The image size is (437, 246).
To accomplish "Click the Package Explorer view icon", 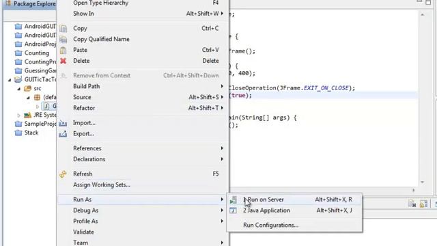I will tap(8, 3).
